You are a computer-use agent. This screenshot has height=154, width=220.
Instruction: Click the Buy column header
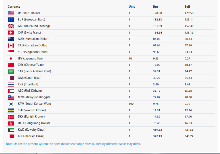tap(156, 7)
